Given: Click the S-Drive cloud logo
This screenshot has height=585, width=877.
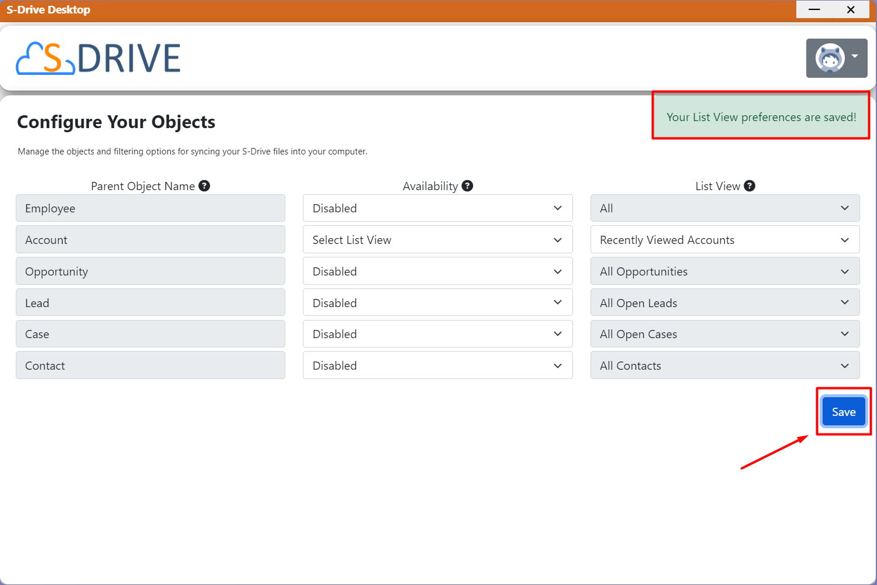Looking at the screenshot, I should pos(98,58).
